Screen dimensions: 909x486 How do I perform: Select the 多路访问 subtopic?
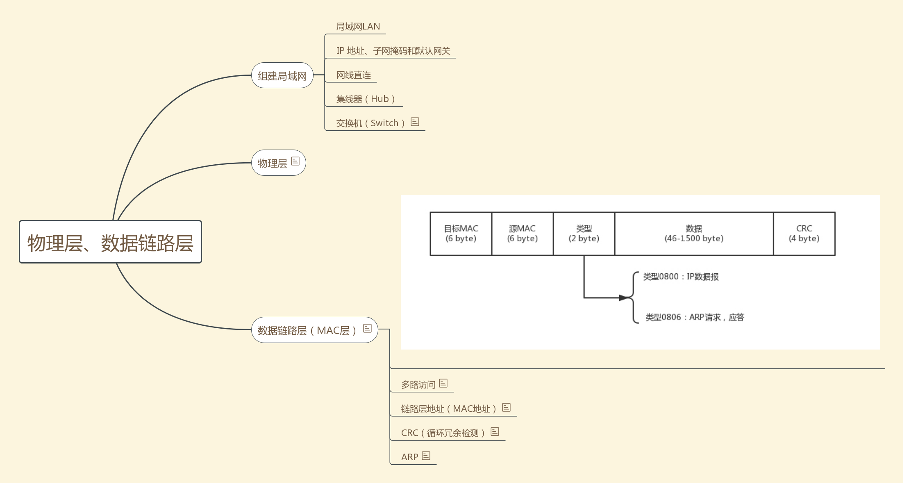pyautogui.click(x=418, y=385)
